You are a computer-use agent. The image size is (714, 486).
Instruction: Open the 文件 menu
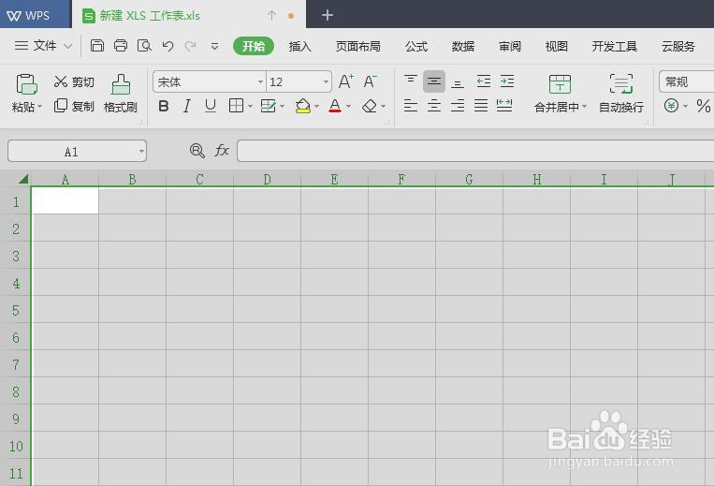(x=43, y=46)
